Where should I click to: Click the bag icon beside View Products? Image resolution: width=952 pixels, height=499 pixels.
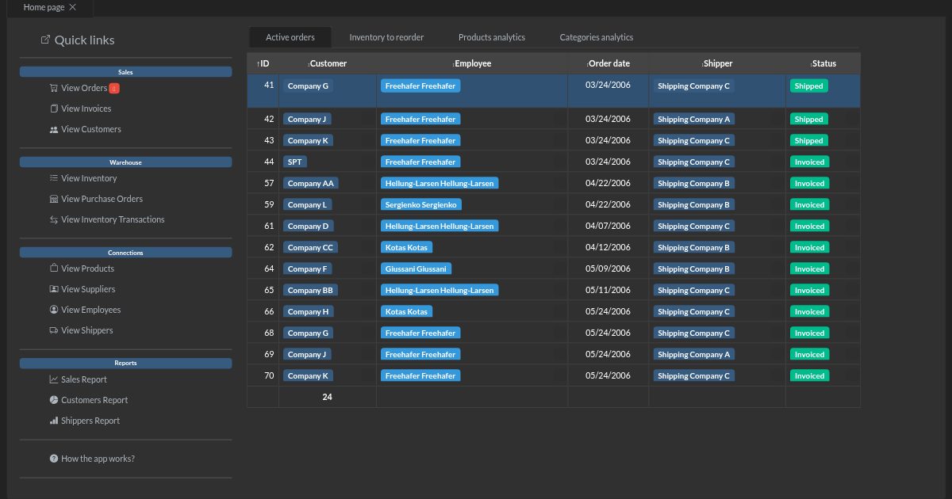tap(54, 269)
